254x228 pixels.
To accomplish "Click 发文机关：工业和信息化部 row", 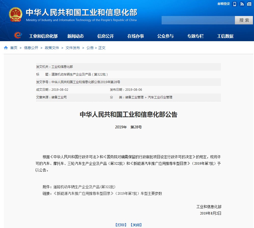I will 129,67.
